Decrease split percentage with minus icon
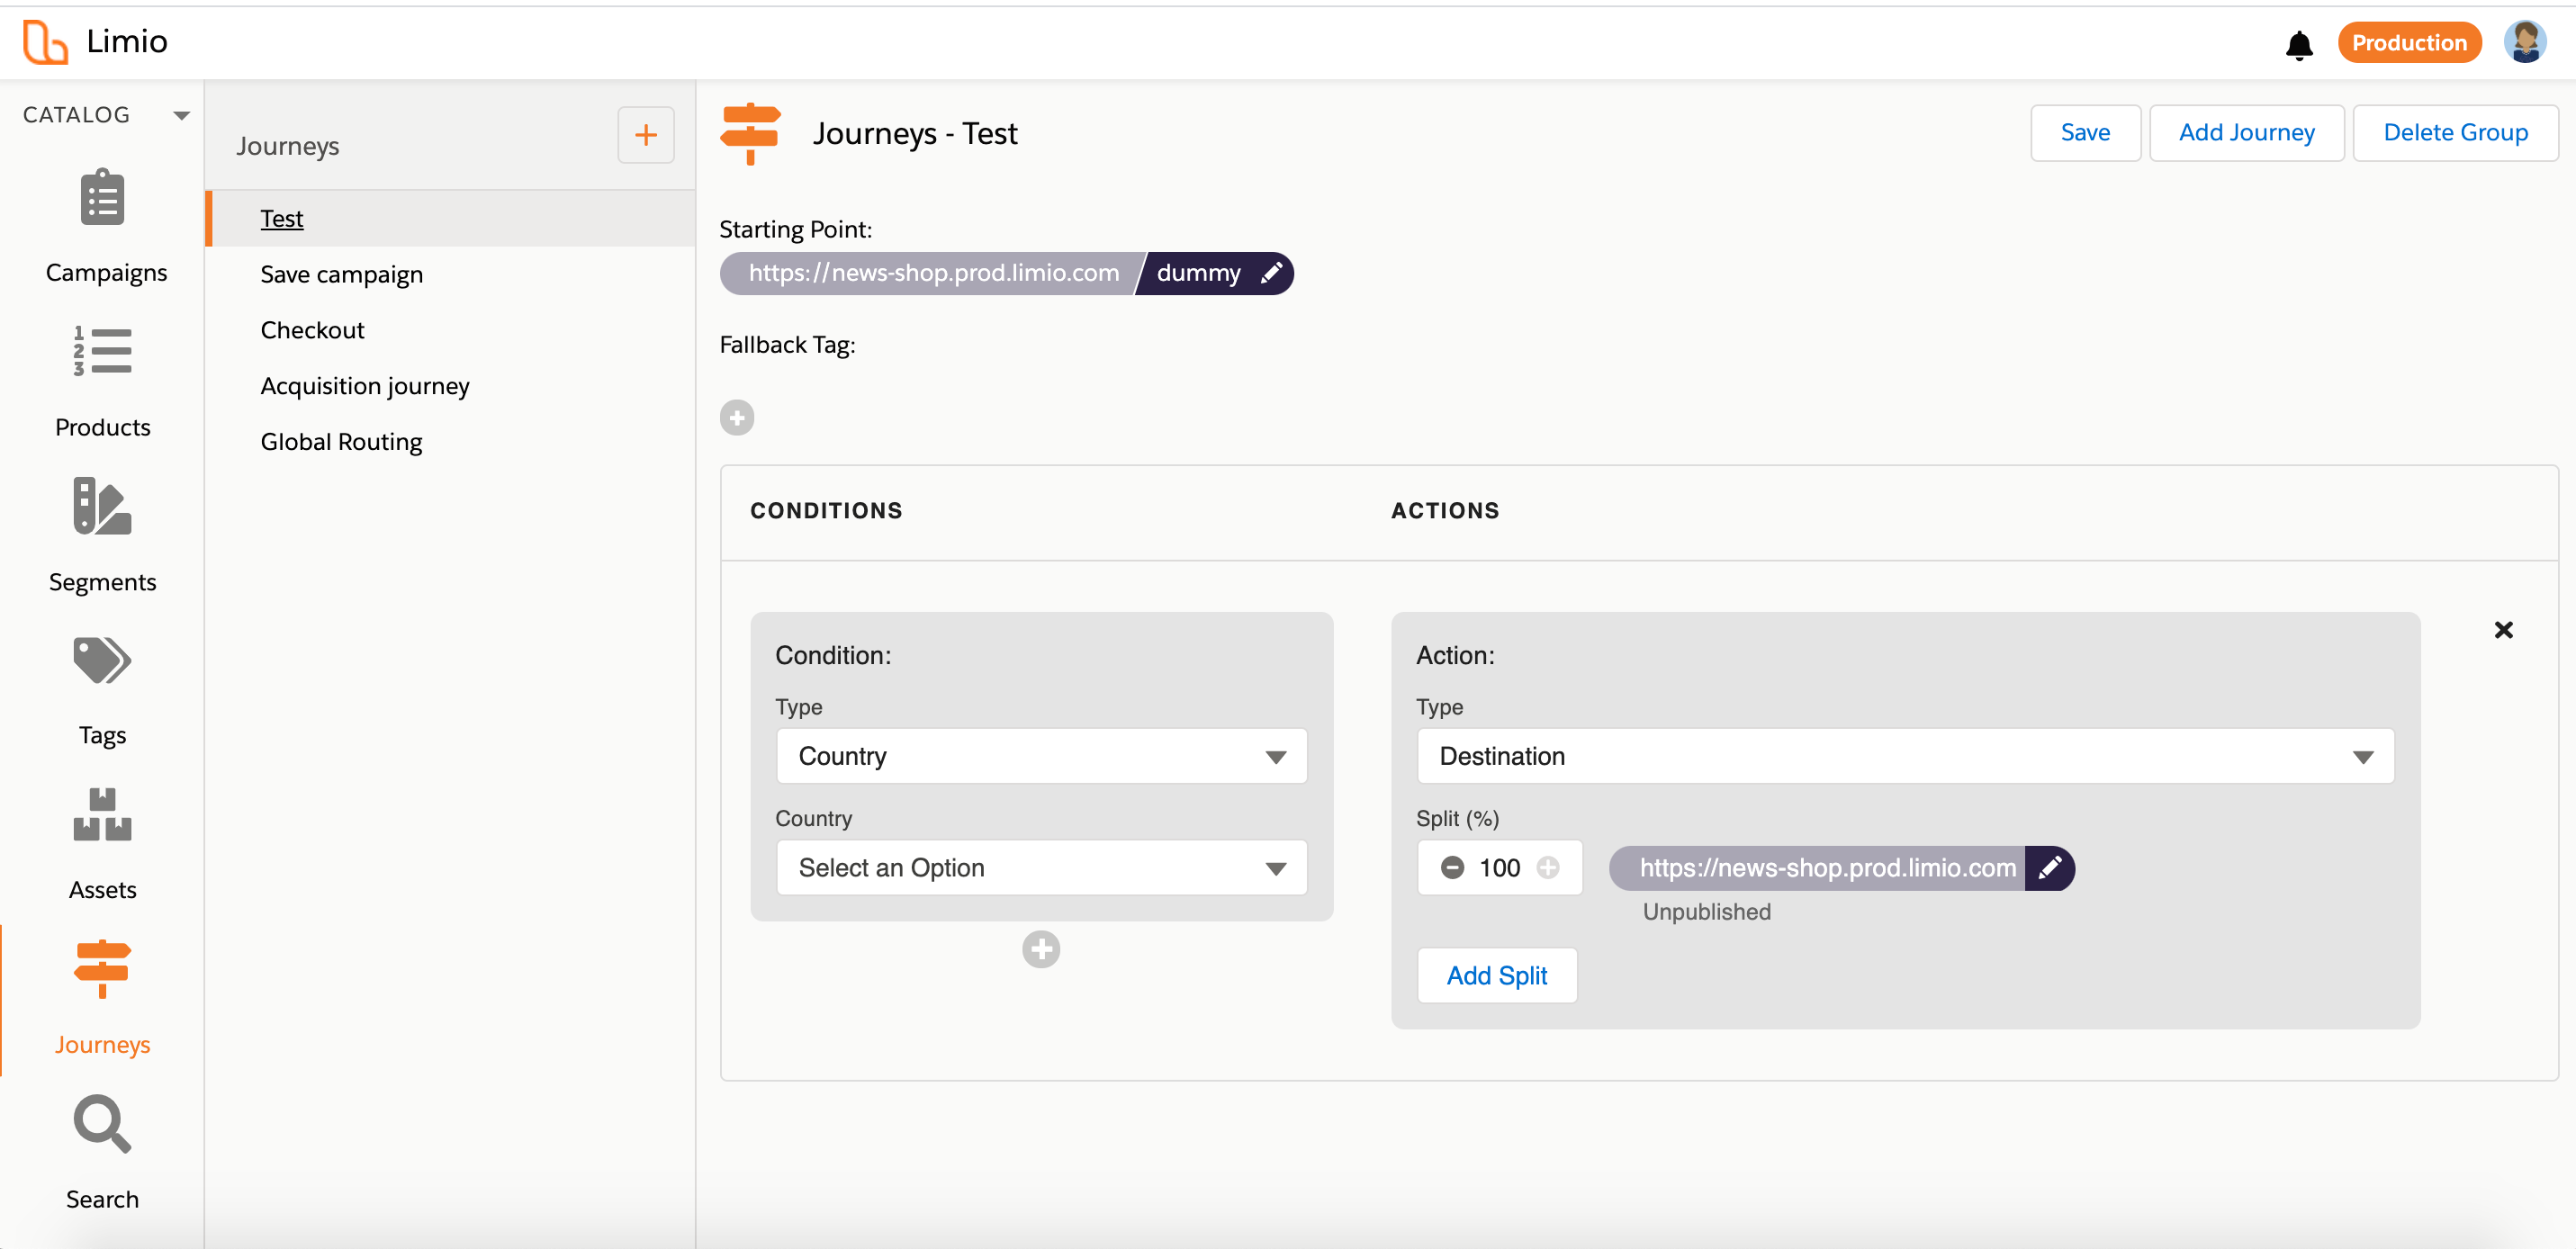The height and width of the screenshot is (1249, 2576). click(x=1453, y=868)
